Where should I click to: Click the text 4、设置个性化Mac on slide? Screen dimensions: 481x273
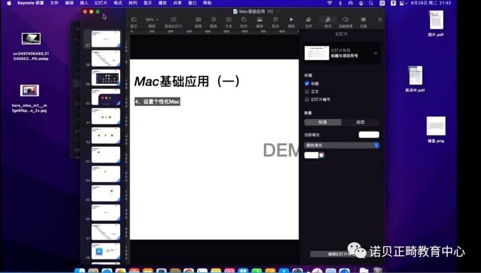[x=157, y=102]
